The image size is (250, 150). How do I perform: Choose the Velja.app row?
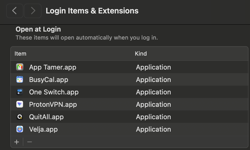pyautogui.click(x=43, y=129)
